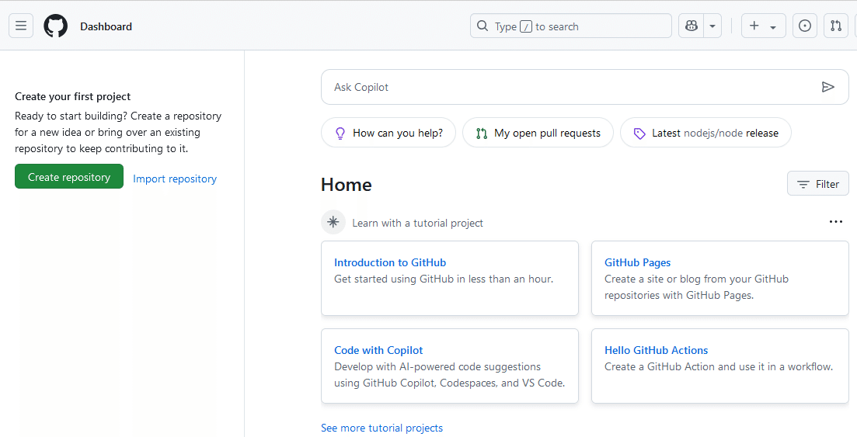Screen dimensions: 857x437
Task: Open the Issues icon in header
Action: tap(805, 26)
